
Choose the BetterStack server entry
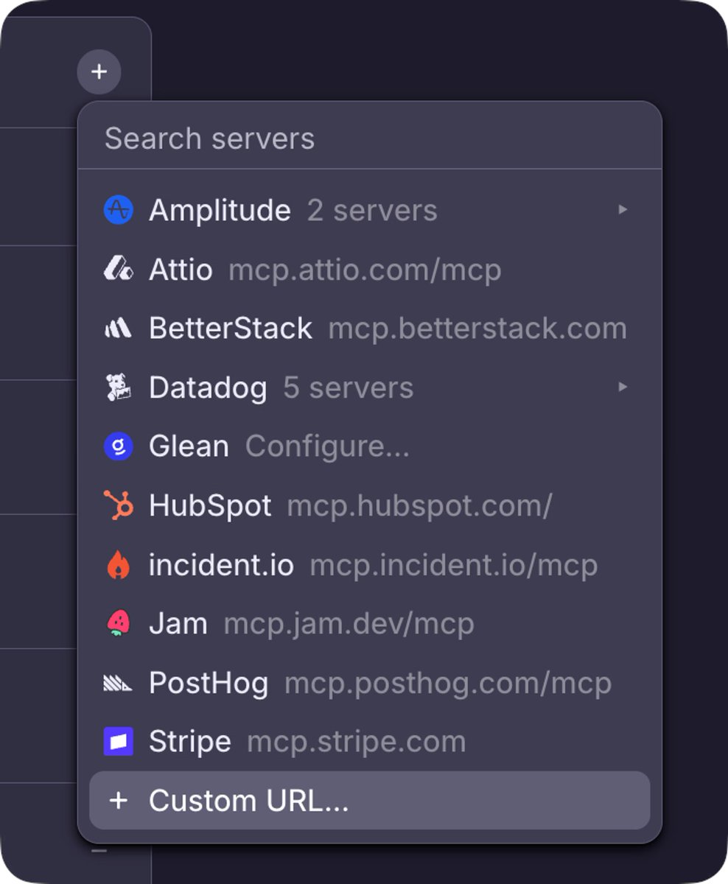click(369, 329)
